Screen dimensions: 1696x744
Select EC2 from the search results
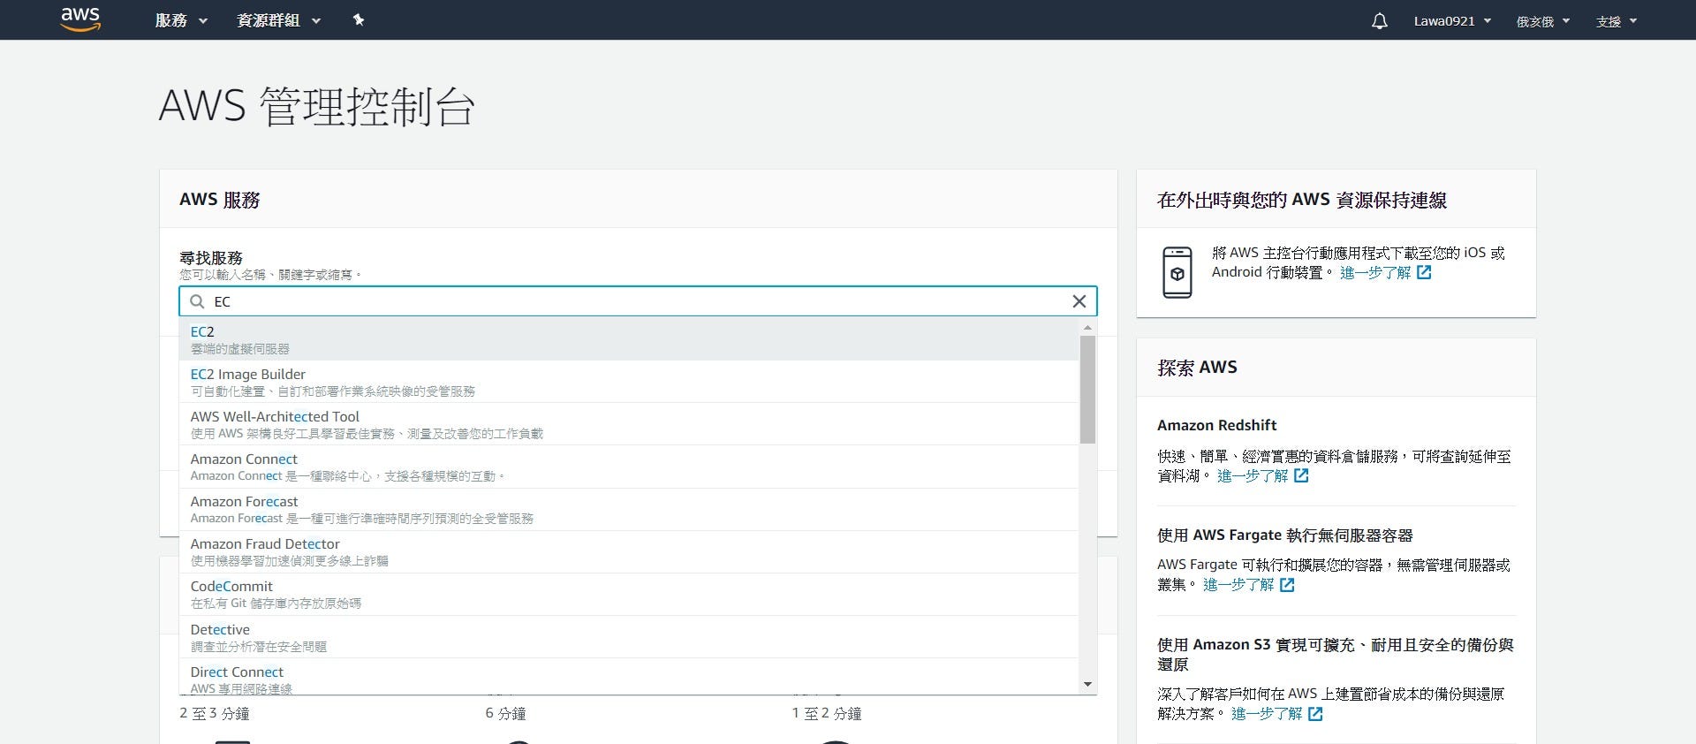coord(628,339)
